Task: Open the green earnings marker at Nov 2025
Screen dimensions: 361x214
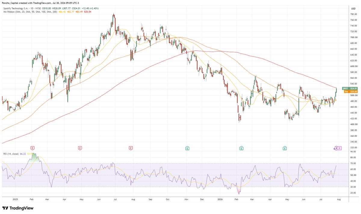Action: (x=187, y=148)
